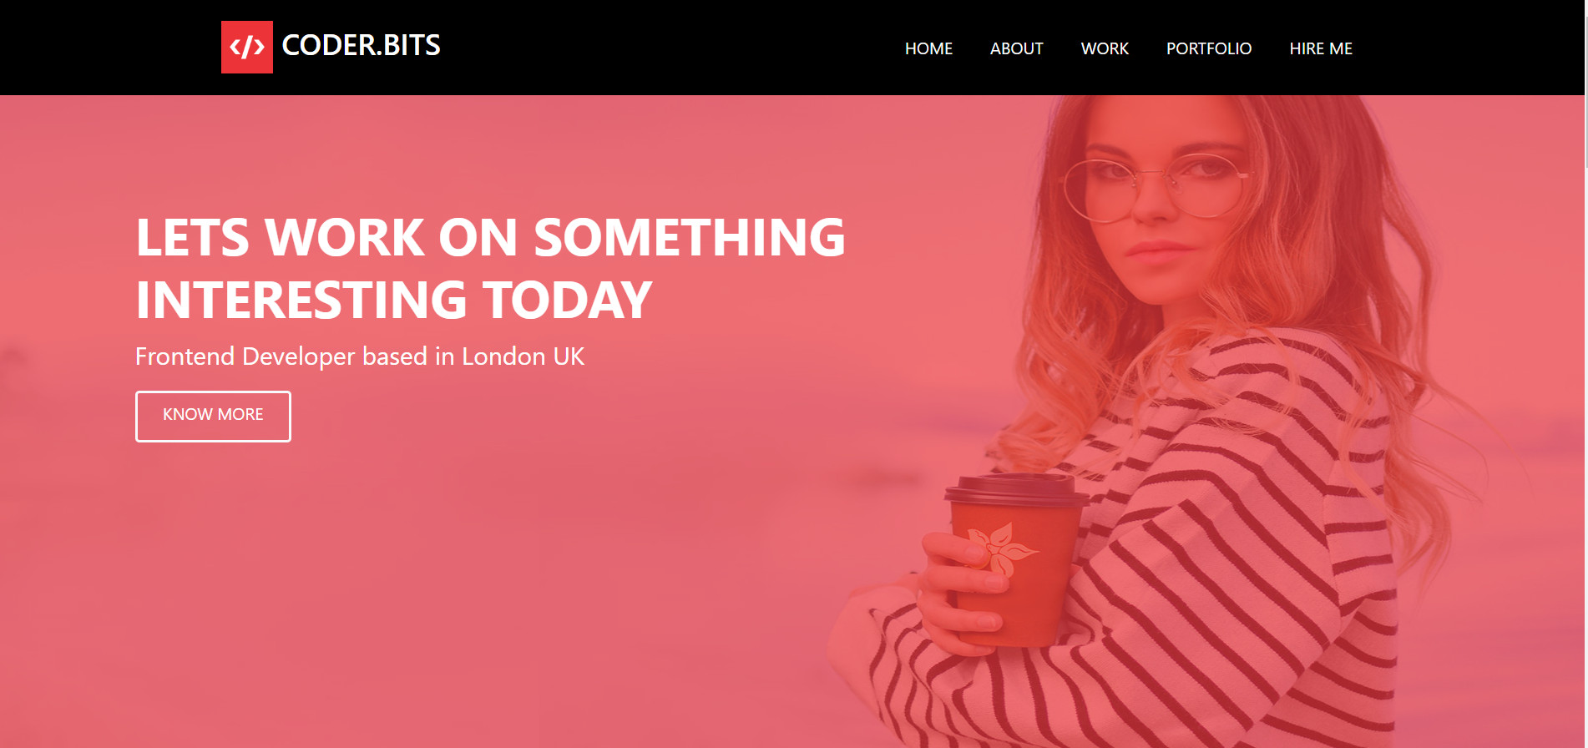
Task: Click the Frontend Developer subtitle text
Action: [x=360, y=356]
